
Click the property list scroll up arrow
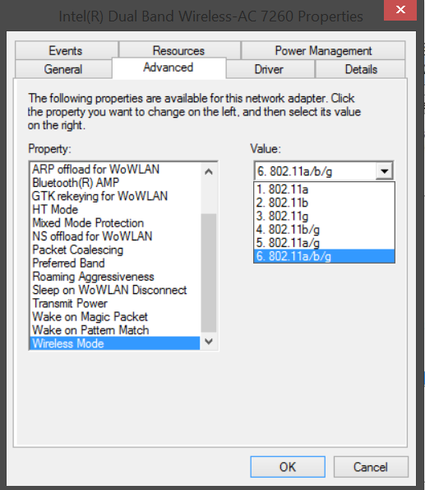pyautogui.click(x=209, y=171)
